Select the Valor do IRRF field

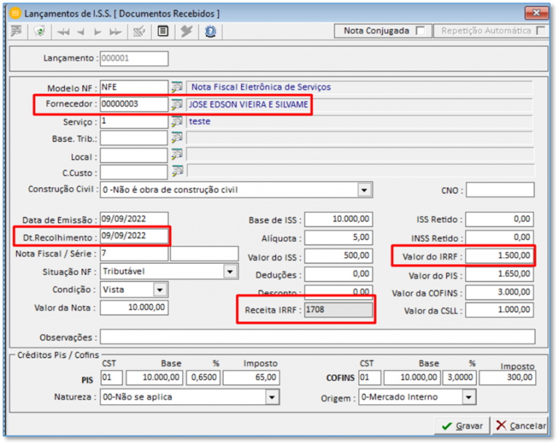point(499,256)
